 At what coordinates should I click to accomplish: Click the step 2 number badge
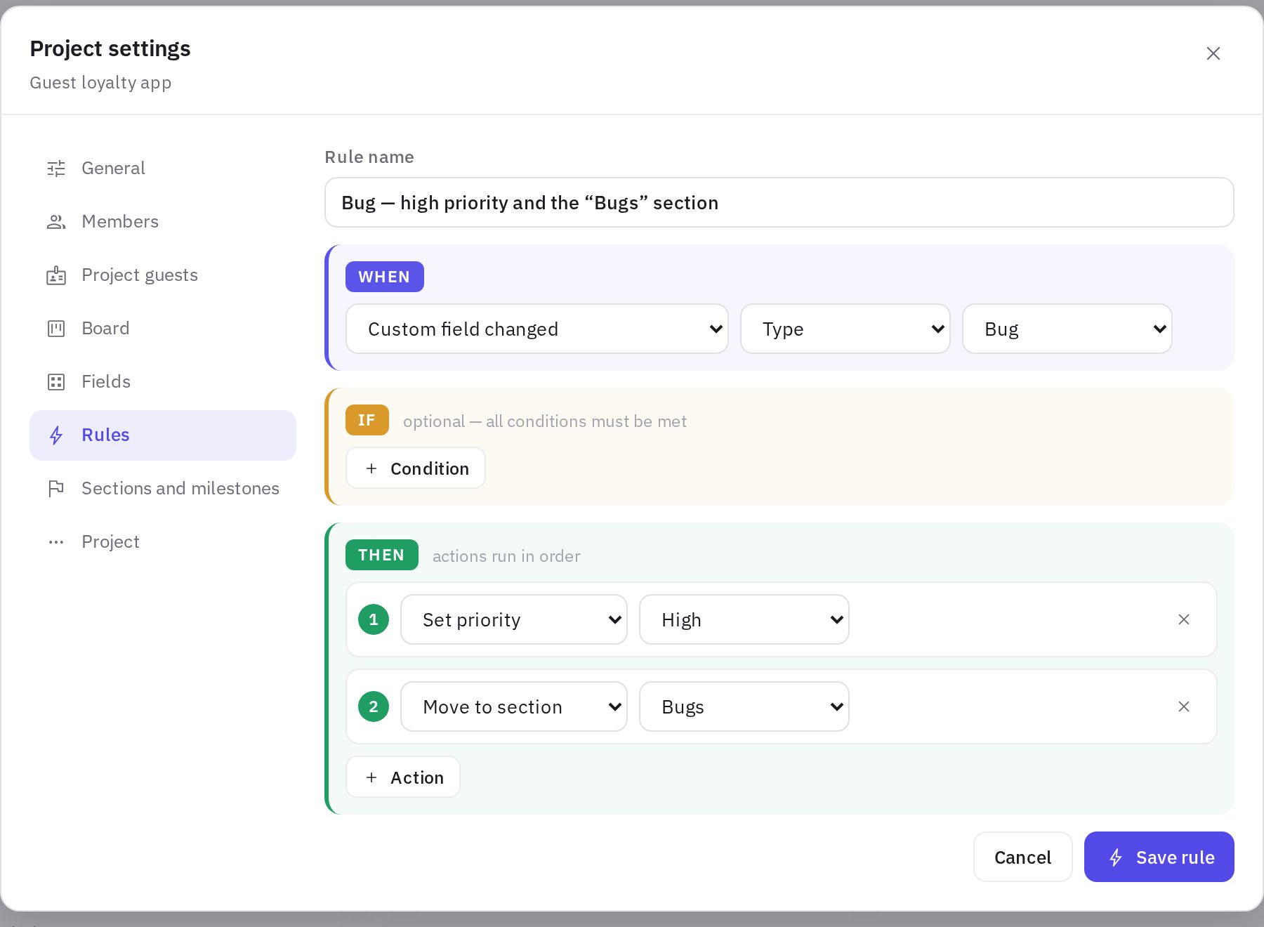tap(374, 706)
